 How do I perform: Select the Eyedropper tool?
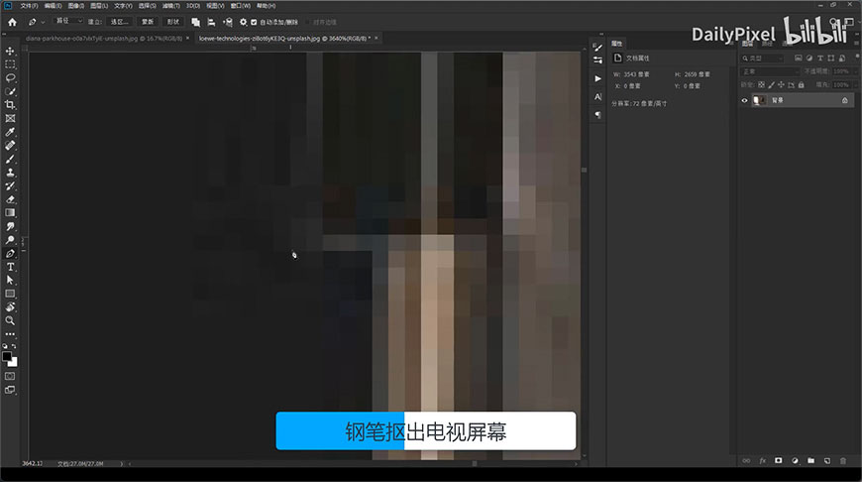(x=10, y=132)
